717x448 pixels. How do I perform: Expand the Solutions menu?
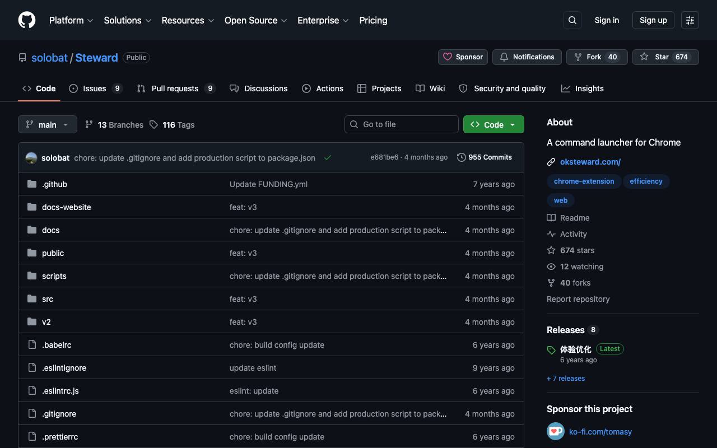point(128,20)
